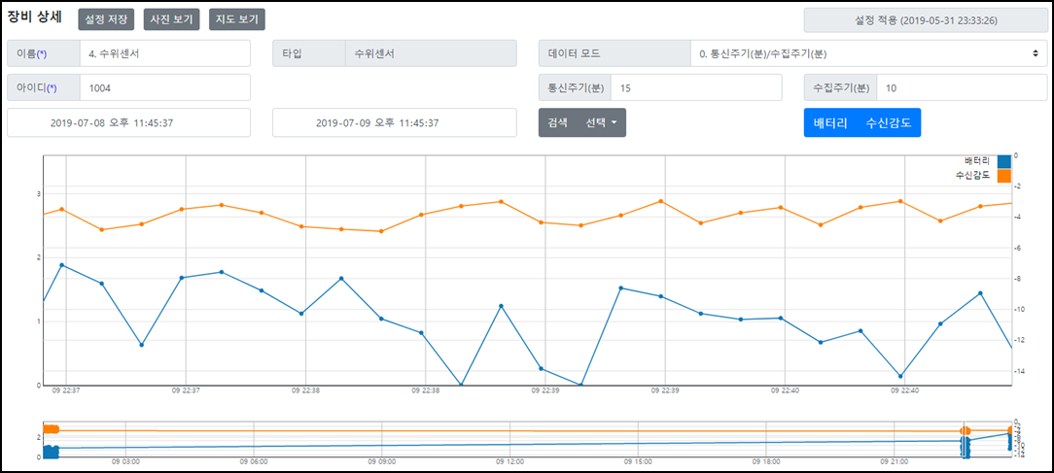Viewport: 1054px width, 473px height.
Task: Click the blue 배터리 legend swatch
Action: tap(1004, 161)
